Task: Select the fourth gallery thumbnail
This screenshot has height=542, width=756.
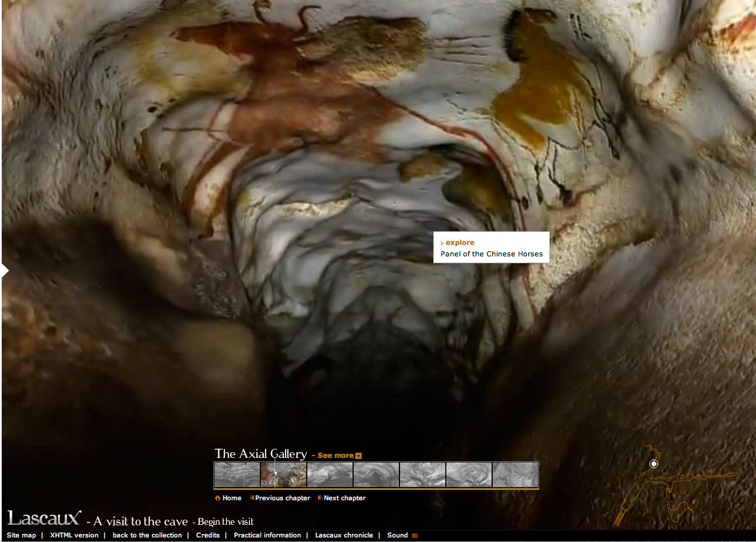Action: coord(376,475)
